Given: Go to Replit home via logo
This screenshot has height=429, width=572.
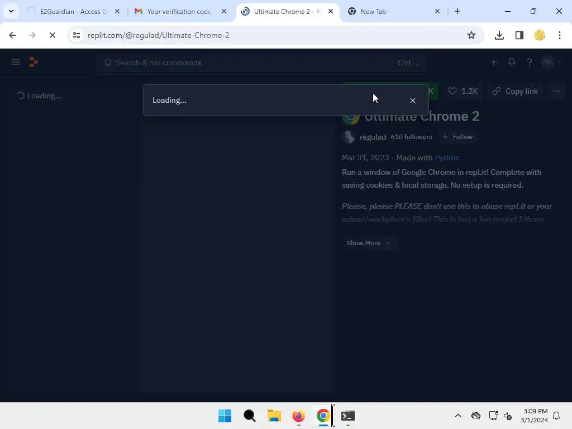Looking at the screenshot, I should (x=34, y=62).
